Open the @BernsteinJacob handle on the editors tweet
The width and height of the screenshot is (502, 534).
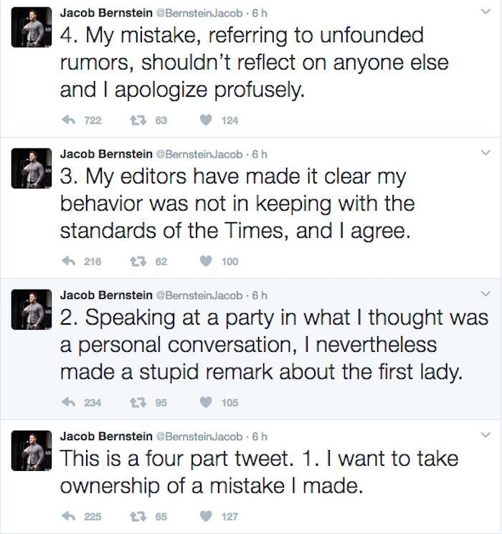click(199, 154)
